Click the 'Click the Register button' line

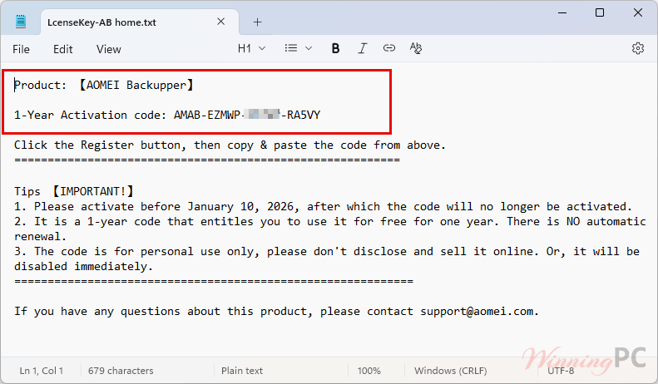click(x=230, y=145)
